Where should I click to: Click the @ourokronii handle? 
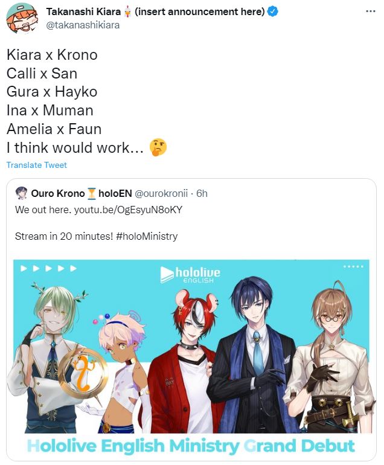click(161, 193)
